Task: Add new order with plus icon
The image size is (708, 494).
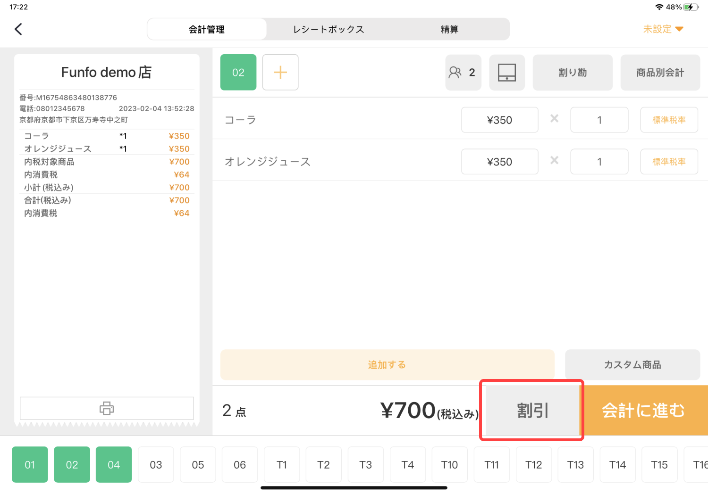Action: coord(280,72)
